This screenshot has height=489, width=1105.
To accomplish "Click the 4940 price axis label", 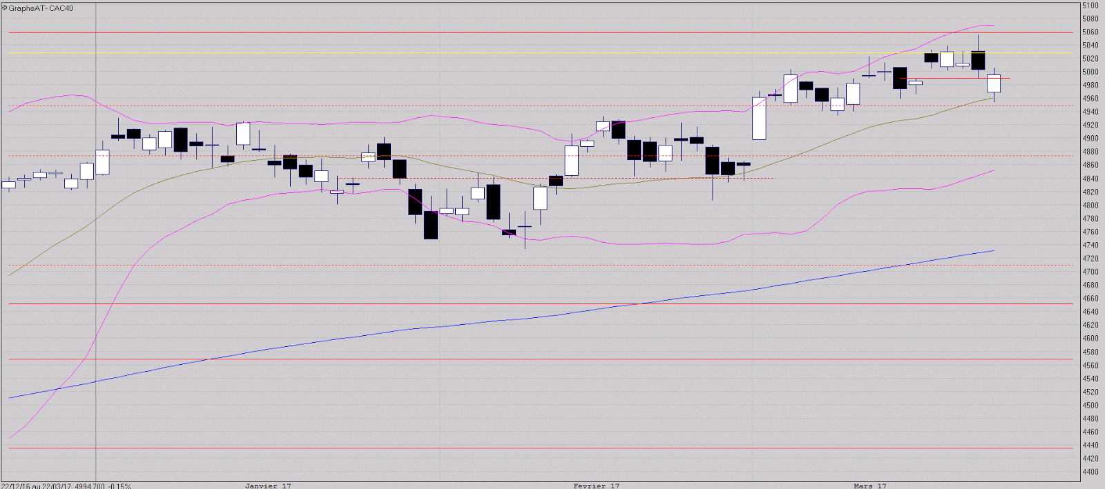I will 1090,112.
